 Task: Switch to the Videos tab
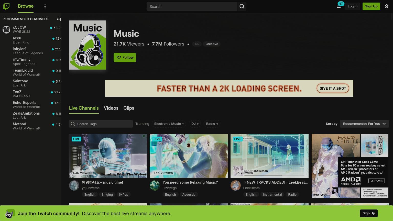coord(111,108)
